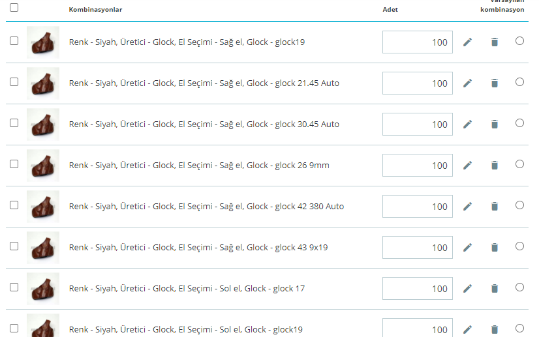539x337 pixels.
Task: Focus quantity field for Sol el glock 17
Action: pyautogui.click(x=418, y=289)
